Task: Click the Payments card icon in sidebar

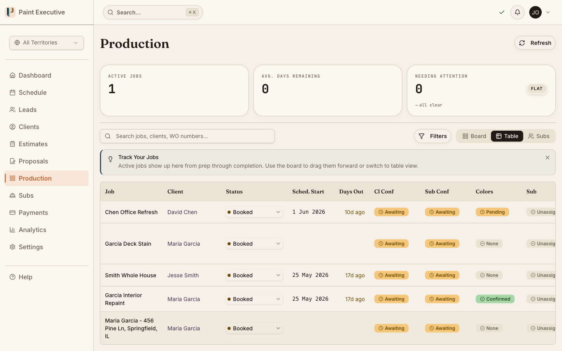Action: 12,213
